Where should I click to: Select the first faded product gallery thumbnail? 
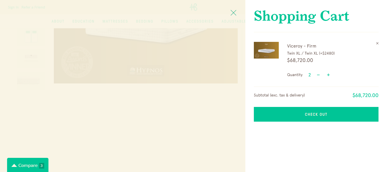click(x=31, y=36)
